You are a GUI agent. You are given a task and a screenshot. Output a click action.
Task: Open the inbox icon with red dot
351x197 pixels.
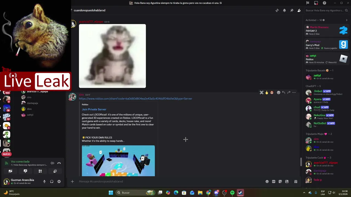pyautogui.click(x=316, y=3)
